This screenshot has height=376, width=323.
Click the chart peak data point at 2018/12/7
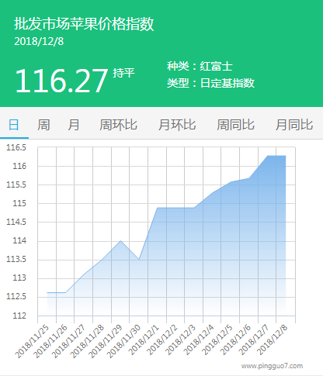268,156
